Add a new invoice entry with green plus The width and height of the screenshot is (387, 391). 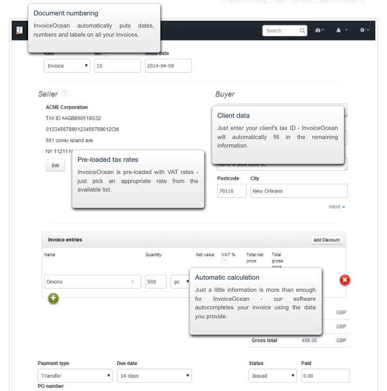point(53,298)
